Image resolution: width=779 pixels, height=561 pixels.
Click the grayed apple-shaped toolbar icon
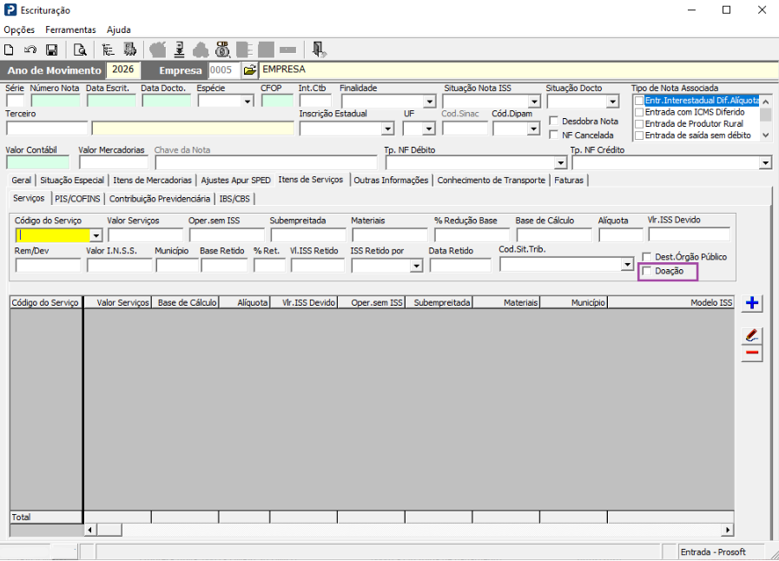pos(158,49)
